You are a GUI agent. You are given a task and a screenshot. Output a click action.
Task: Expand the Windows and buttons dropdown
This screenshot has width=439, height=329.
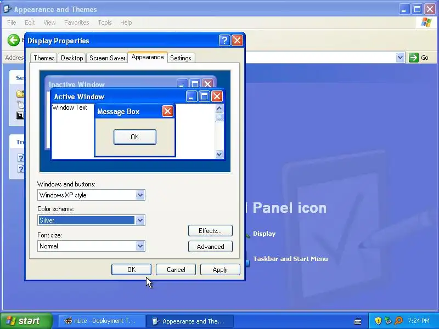[x=140, y=195]
